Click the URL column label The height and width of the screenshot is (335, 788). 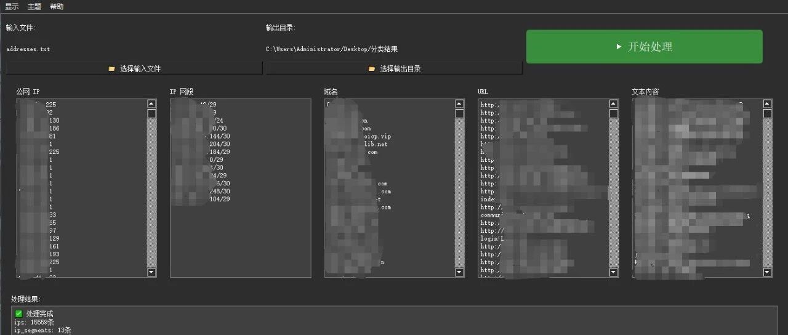(483, 92)
